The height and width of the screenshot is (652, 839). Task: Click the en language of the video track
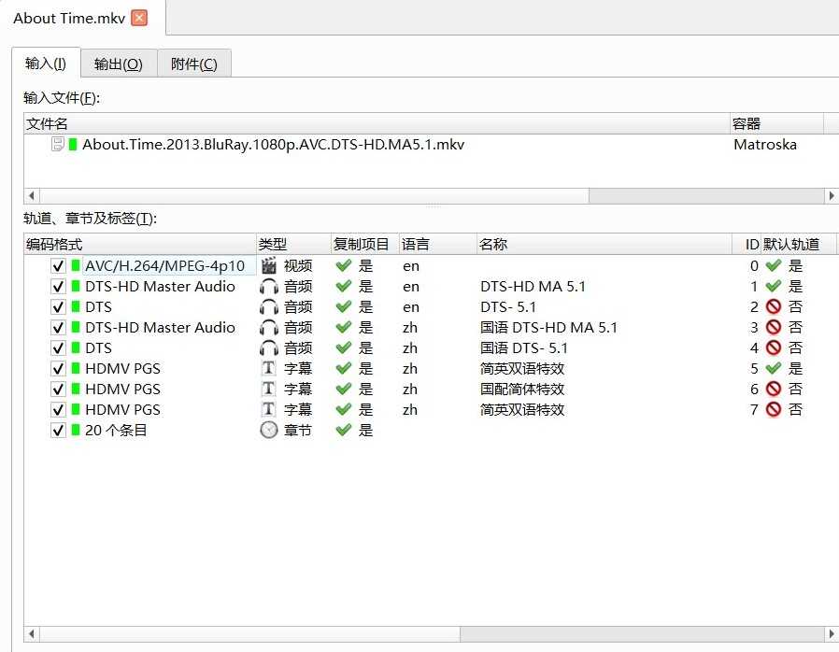coord(411,266)
